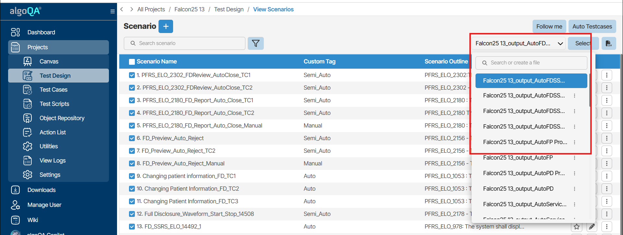Navigate back with the left chevron
Screen dimensions: 623x235
pyautogui.click(x=122, y=9)
